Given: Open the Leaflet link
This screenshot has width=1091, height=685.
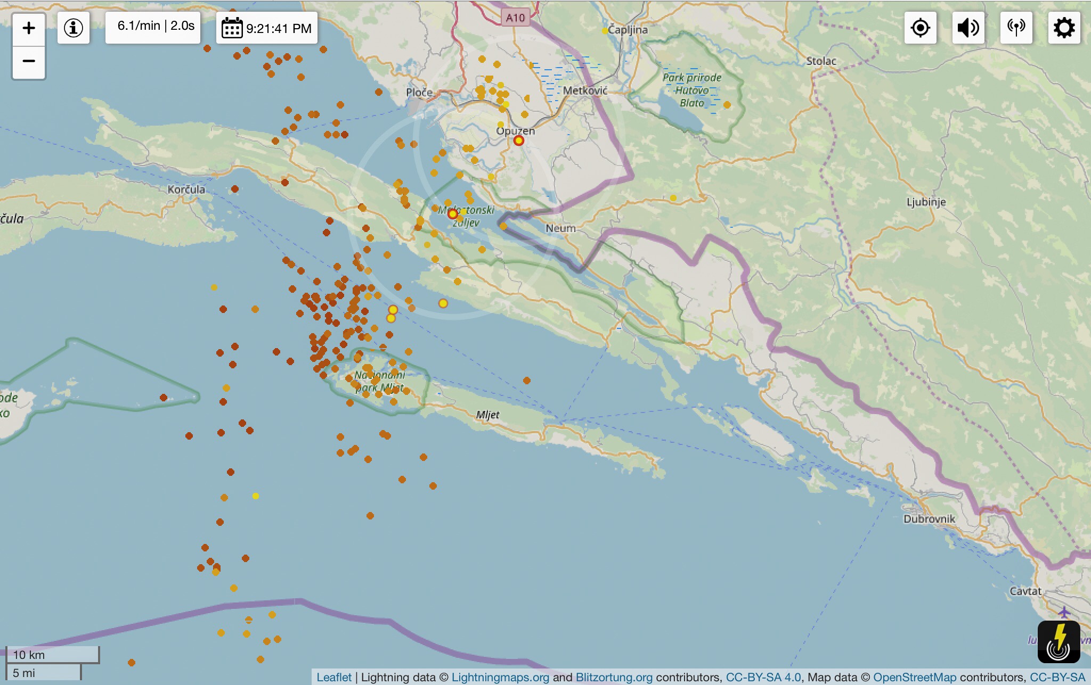Looking at the screenshot, I should [334, 677].
